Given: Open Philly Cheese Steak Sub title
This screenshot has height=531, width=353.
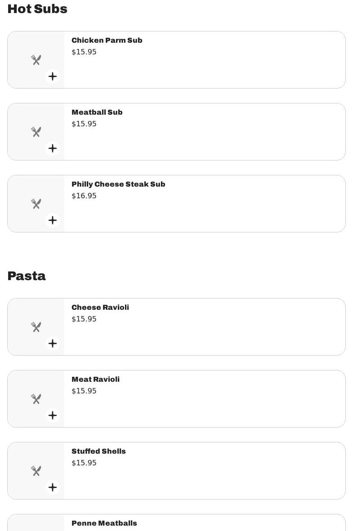Looking at the screenshot, I should (x=118, y=184).
